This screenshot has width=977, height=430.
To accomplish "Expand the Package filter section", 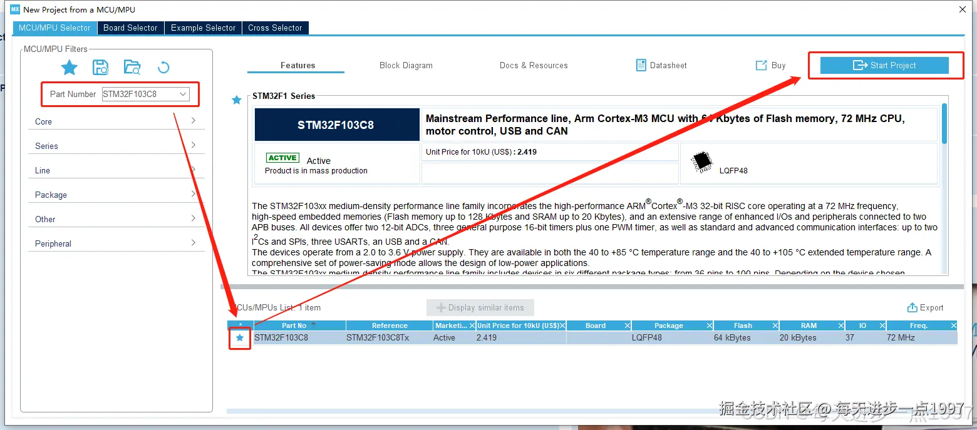I will 116,195.
